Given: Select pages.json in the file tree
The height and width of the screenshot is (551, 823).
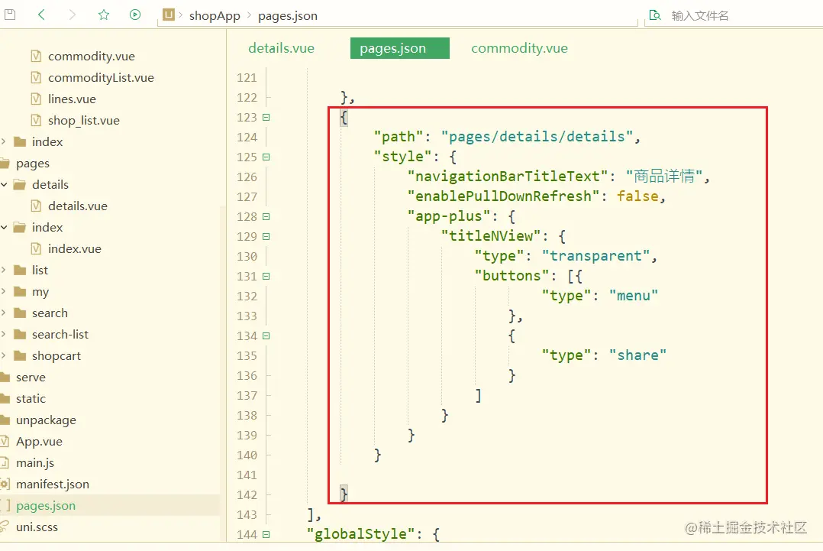Looking at the screenshot, I should [46, 506].
